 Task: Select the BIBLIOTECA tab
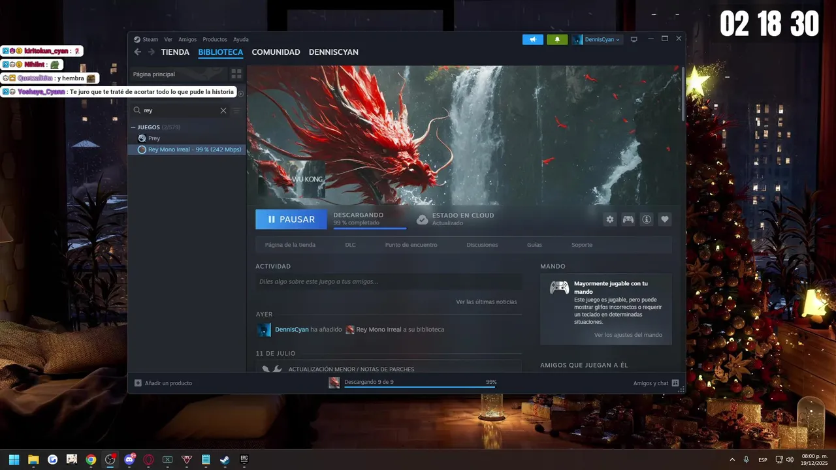pos(221,52)
